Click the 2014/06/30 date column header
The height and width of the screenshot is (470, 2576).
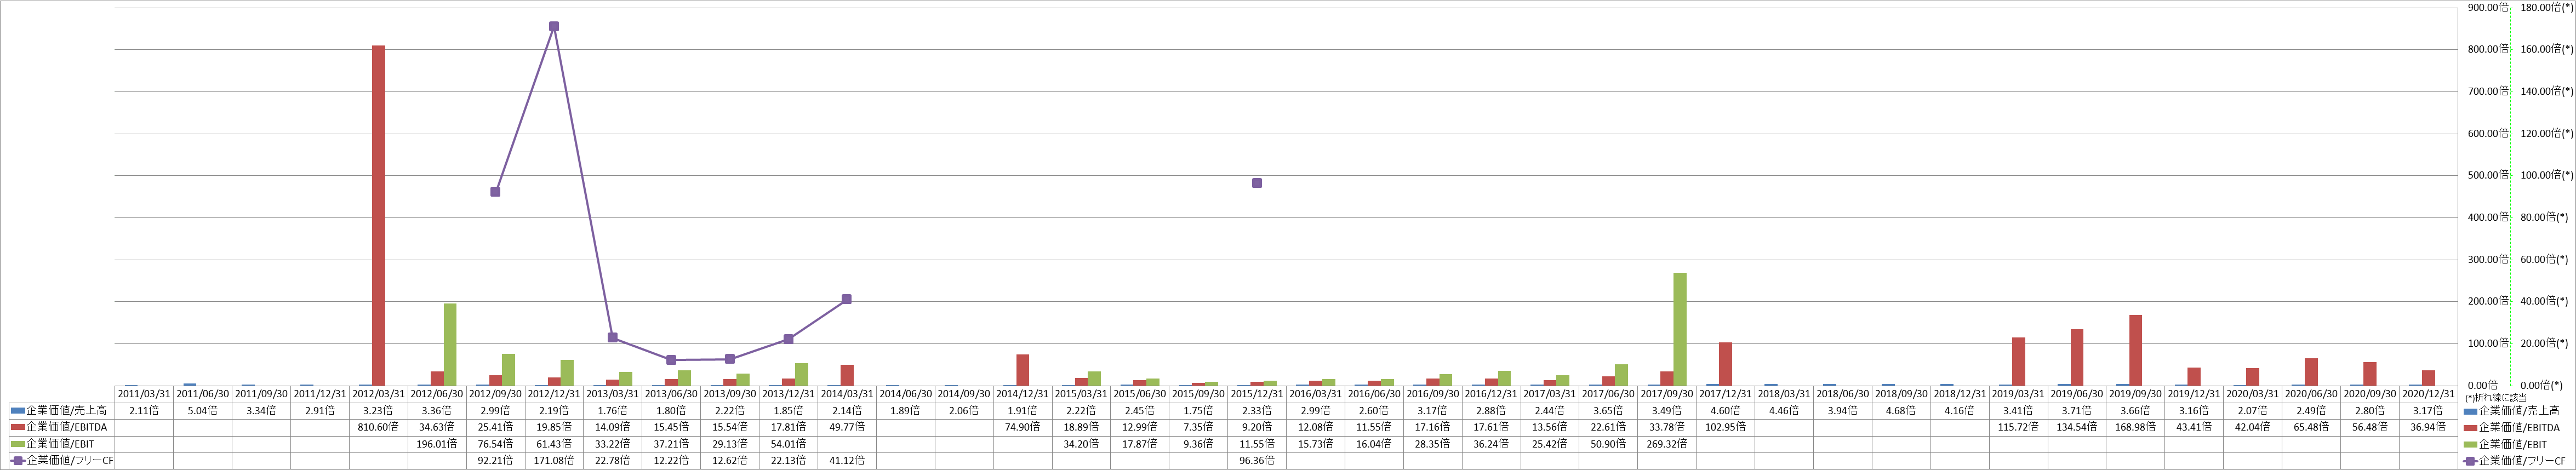click(906, 394)
